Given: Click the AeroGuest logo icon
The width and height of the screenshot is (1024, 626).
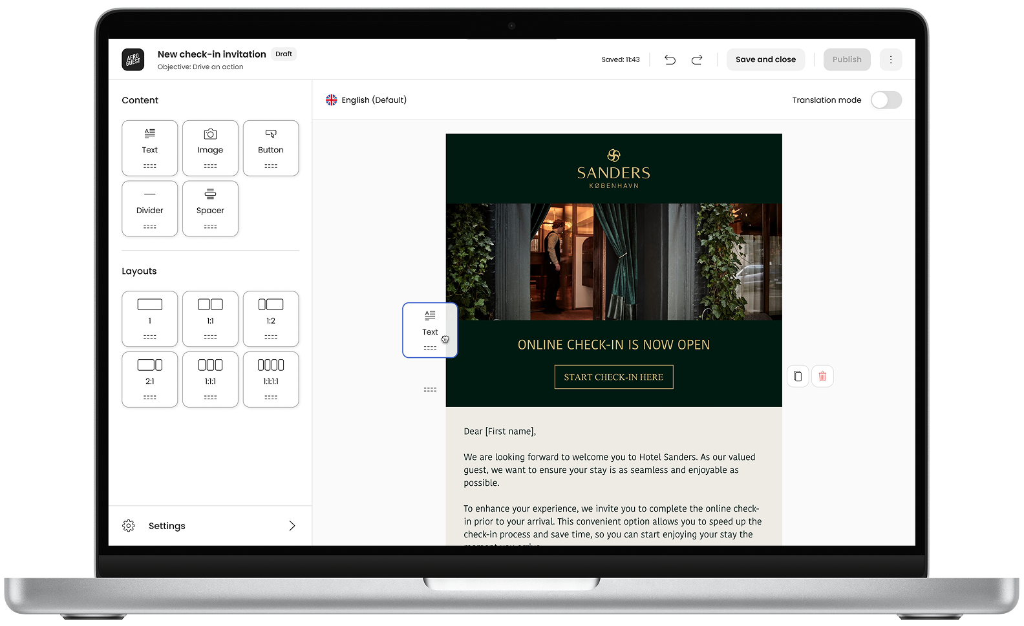Looking at the screenshot, I should click(x=133, y=59).
